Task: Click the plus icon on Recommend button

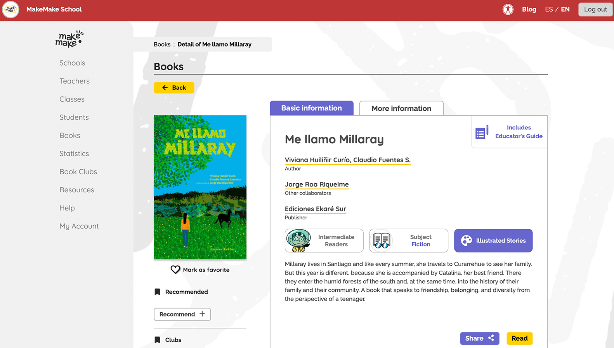Action: coord(202,314)
